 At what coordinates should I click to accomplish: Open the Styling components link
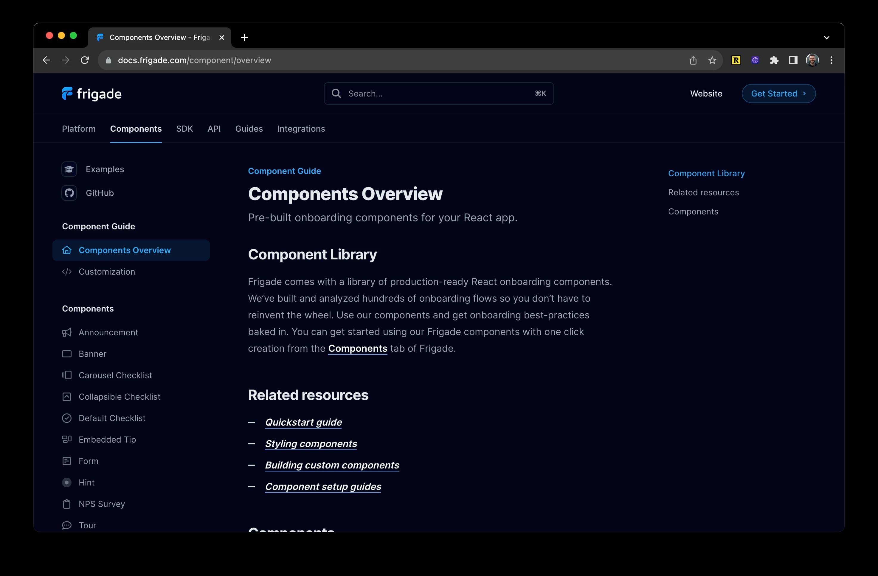pyautogui.click(x=311, y=444)
